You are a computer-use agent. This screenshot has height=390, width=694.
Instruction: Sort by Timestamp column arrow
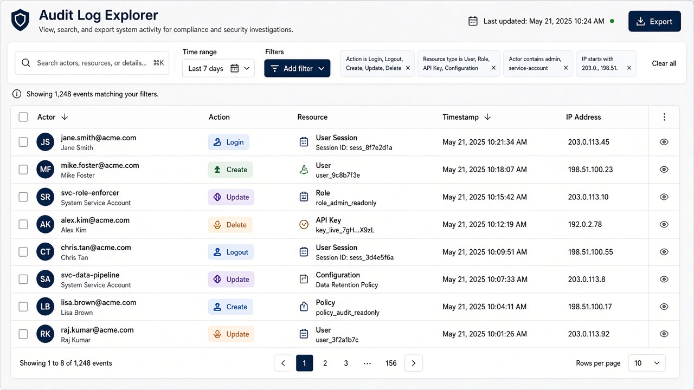(487, 117)
